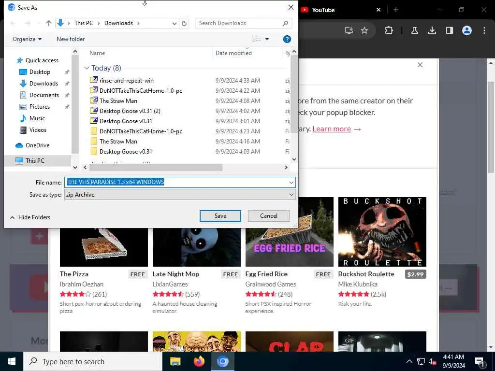Open Save as type combo box

coord(180,195)
